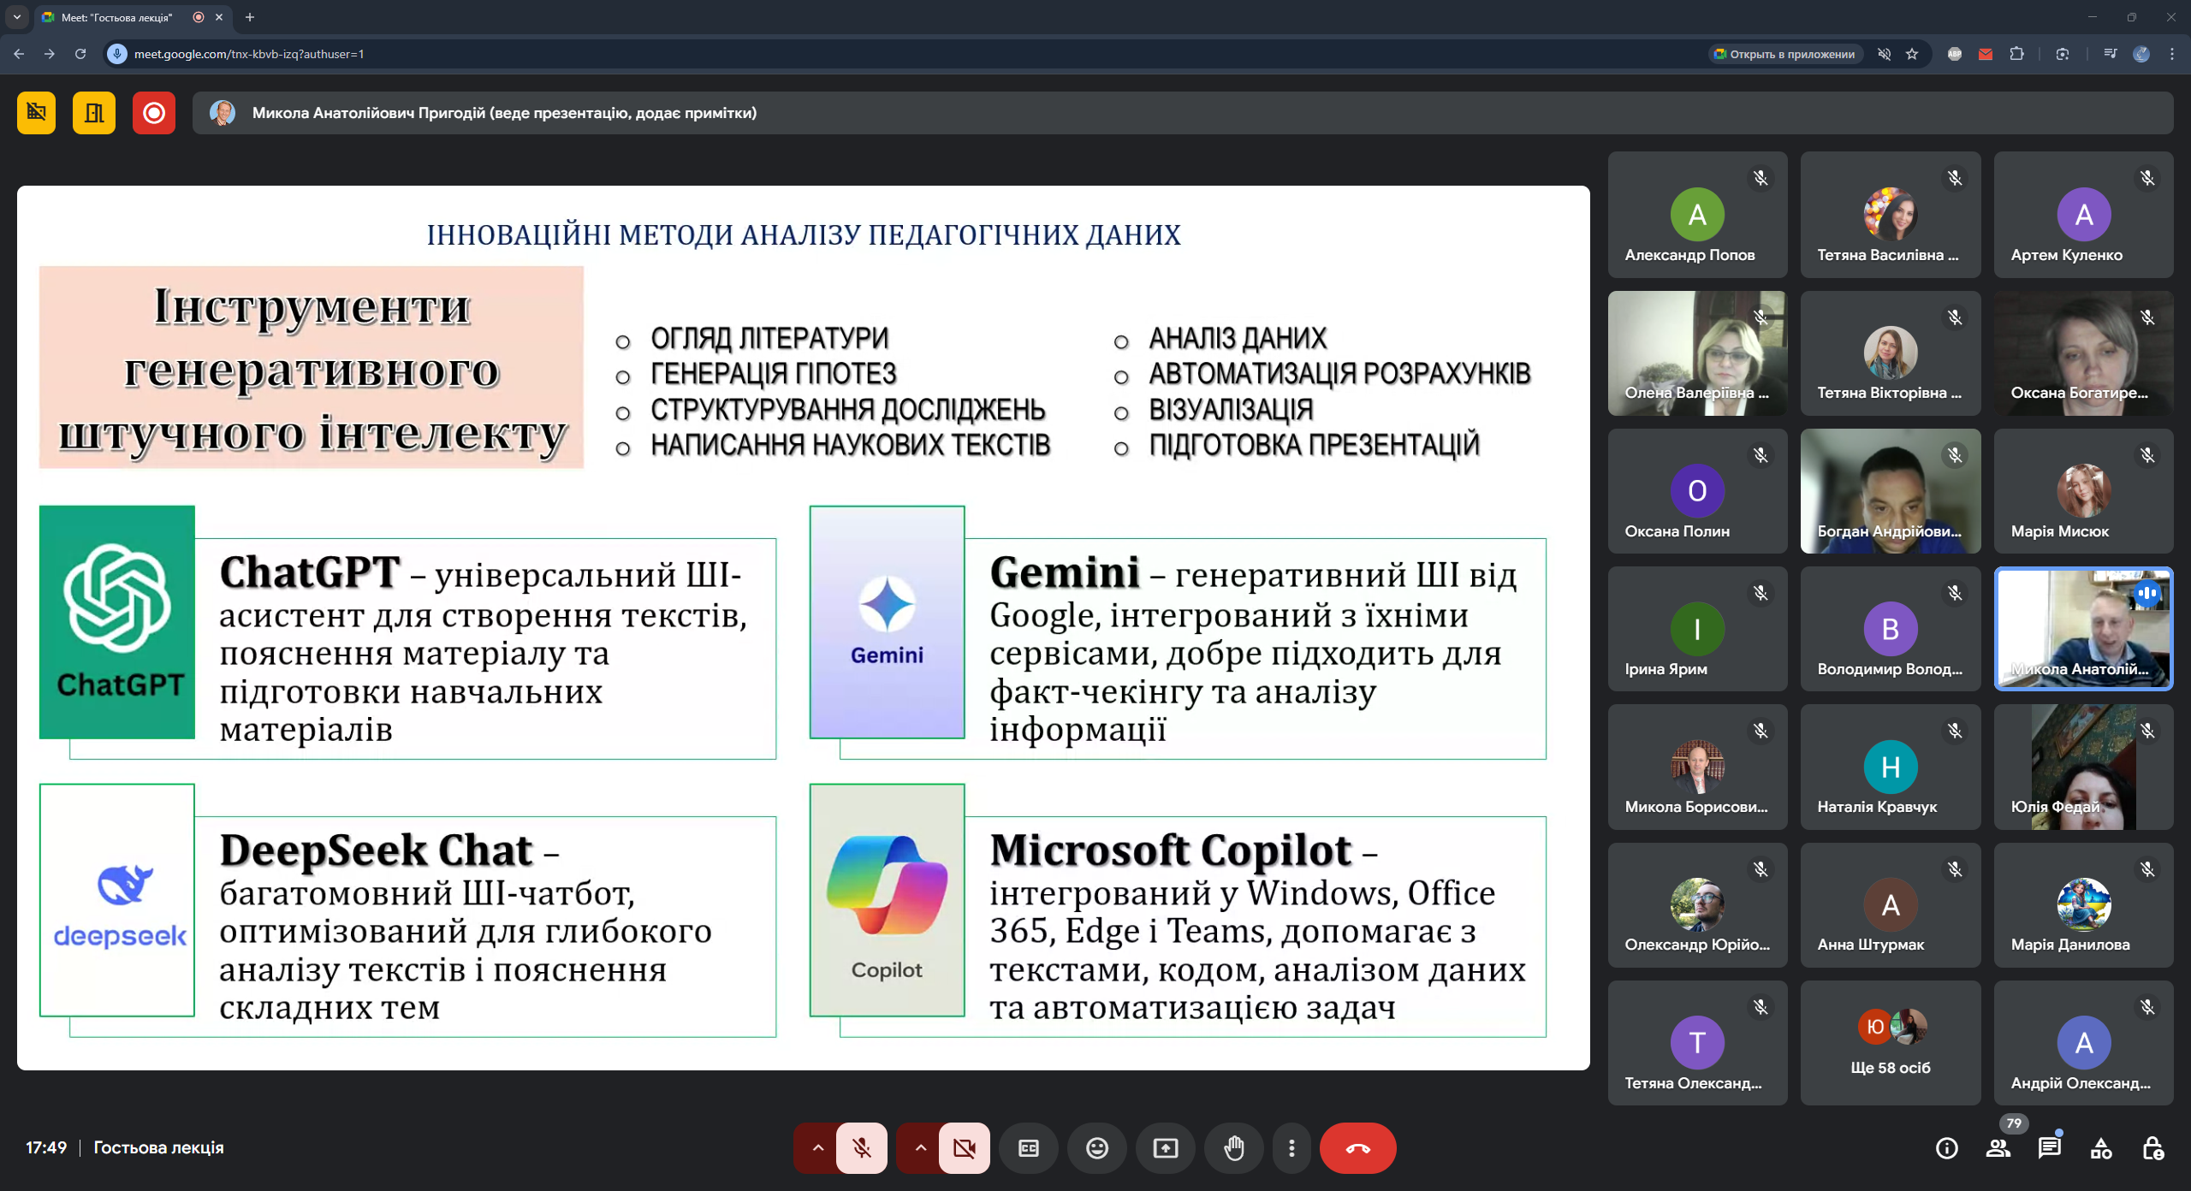The image size is (2191, 1191).
Task: Click the Наталія Кравчук participant tile
Action: click(1891, 767)
